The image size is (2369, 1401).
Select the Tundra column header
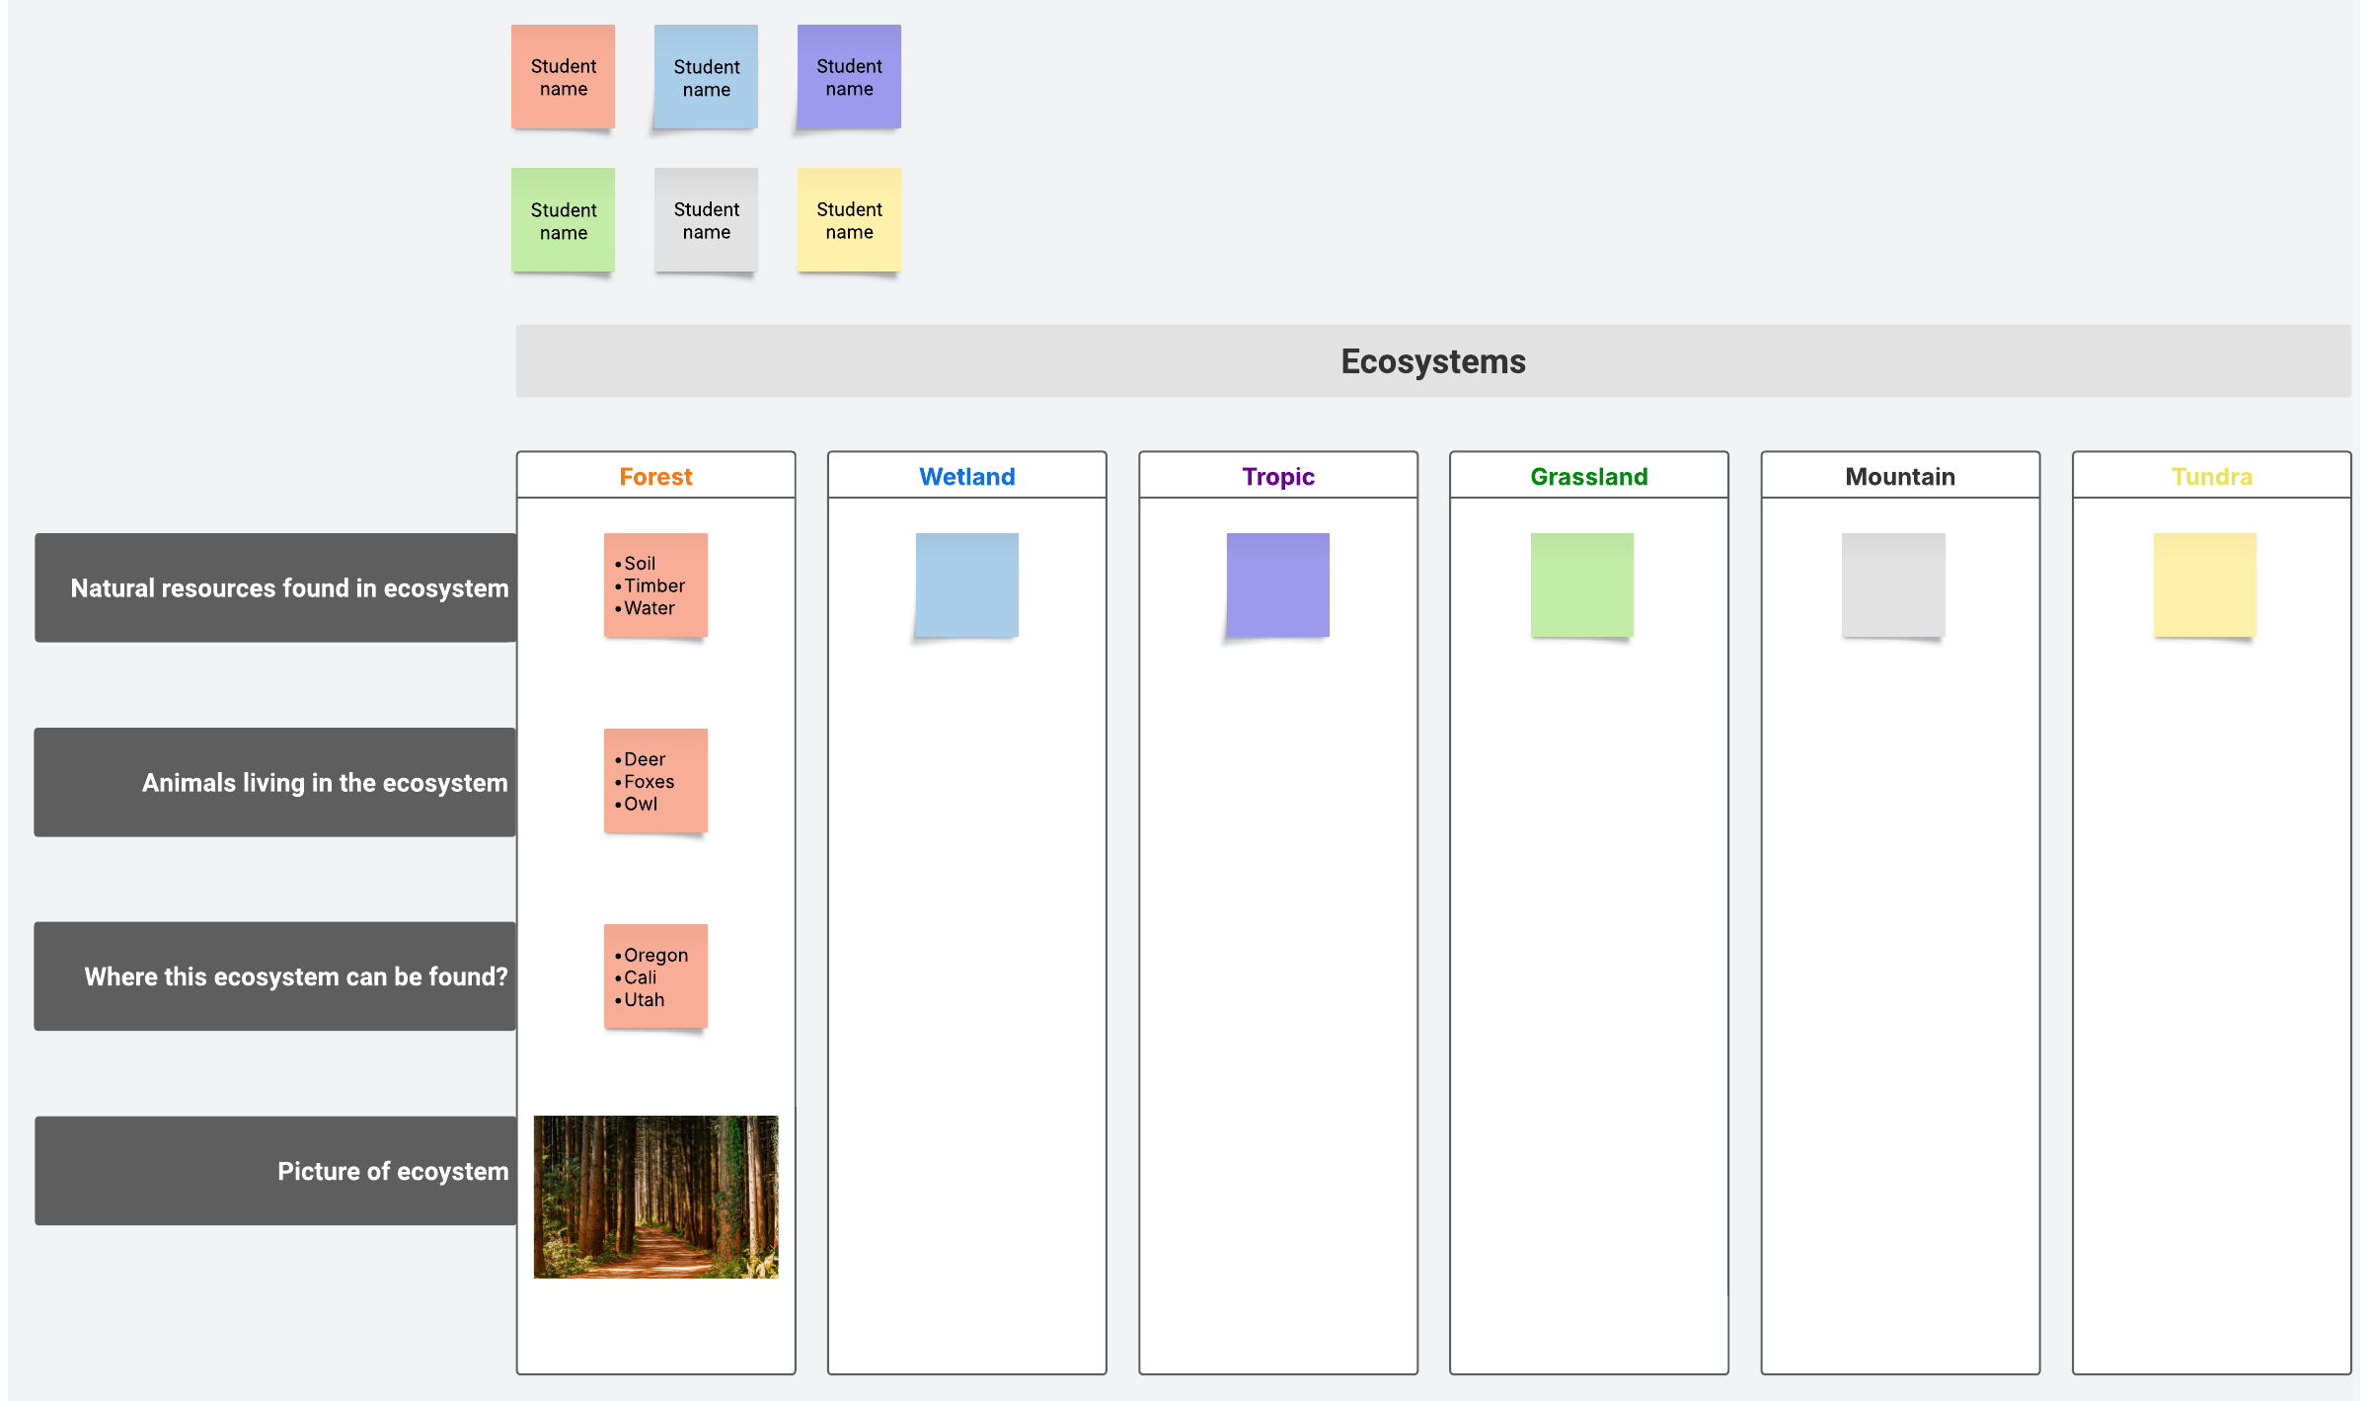pyautogui.click(x=2211, y=476)
